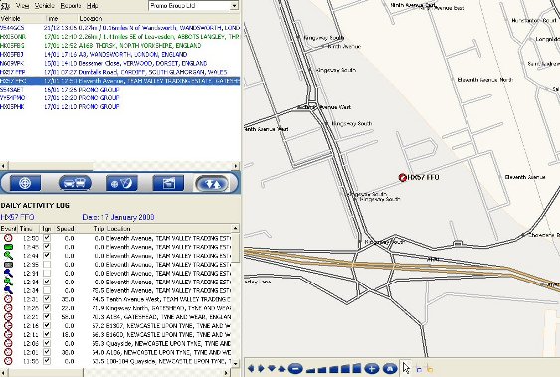
Task: Select the tallest zoom level bar
Action: point(357,368)
